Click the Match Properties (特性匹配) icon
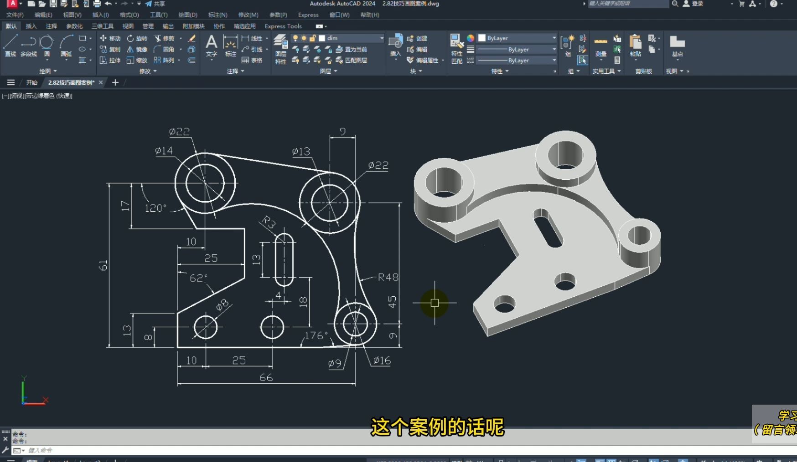This screenshot has height=462, width=797. pos(456,49)
